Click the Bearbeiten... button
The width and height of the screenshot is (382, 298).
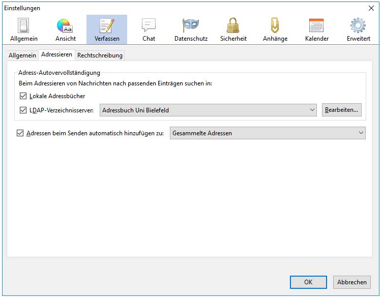click(x=341, y=110)
